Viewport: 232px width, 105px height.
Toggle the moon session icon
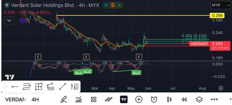tap(120, 5)
